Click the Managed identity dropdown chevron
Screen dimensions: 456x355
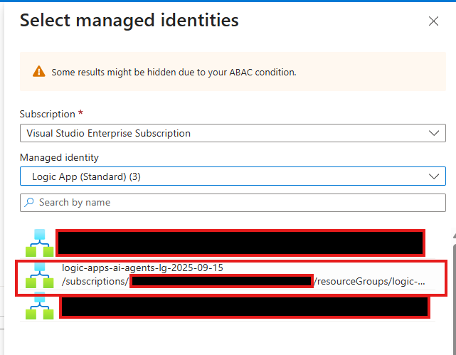(x=433, y=176)
